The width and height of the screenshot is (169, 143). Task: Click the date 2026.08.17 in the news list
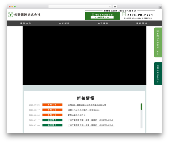34,110
